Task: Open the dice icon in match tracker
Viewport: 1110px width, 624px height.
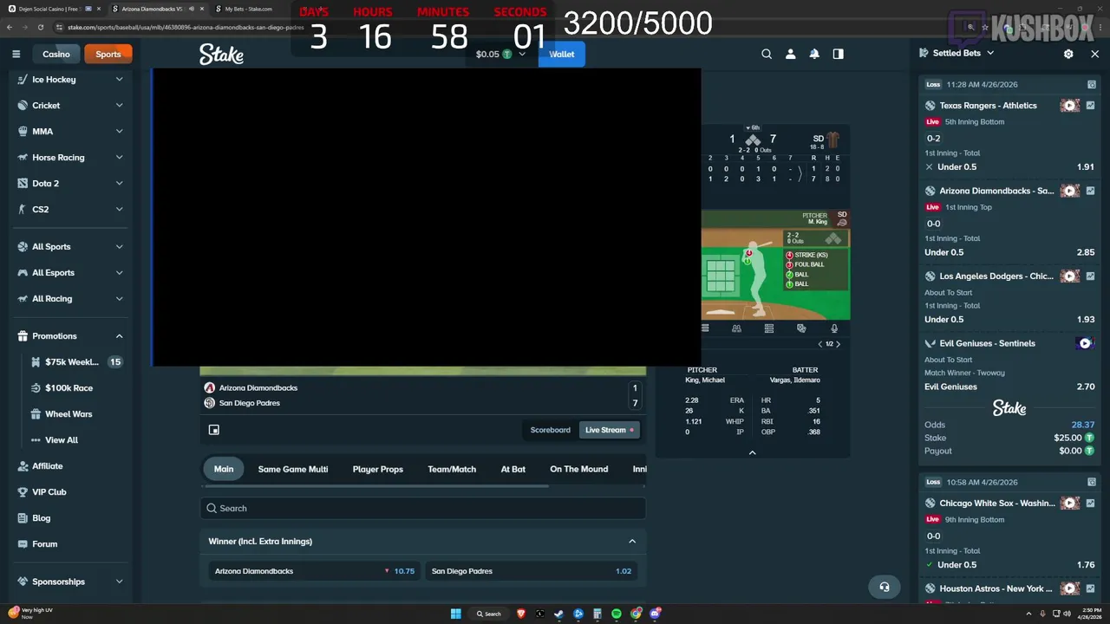Action: coord(801,328)
